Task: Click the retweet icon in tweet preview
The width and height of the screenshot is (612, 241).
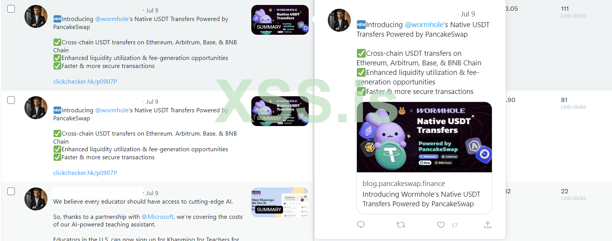Action: [x=401, y=225]
